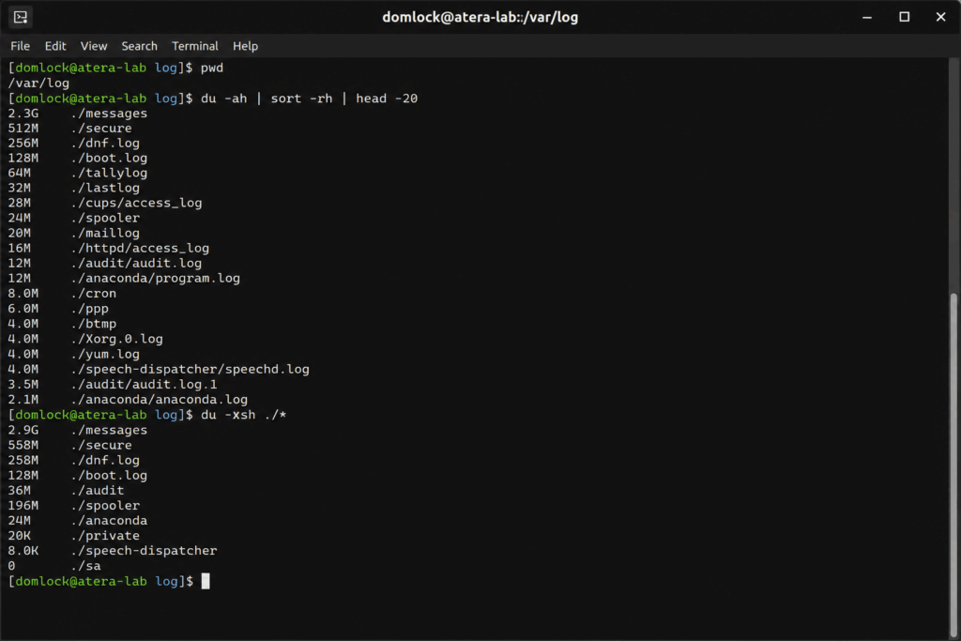The image size is (961, 641).
Task: Open the Terminal menu
Action: [195, 46]
